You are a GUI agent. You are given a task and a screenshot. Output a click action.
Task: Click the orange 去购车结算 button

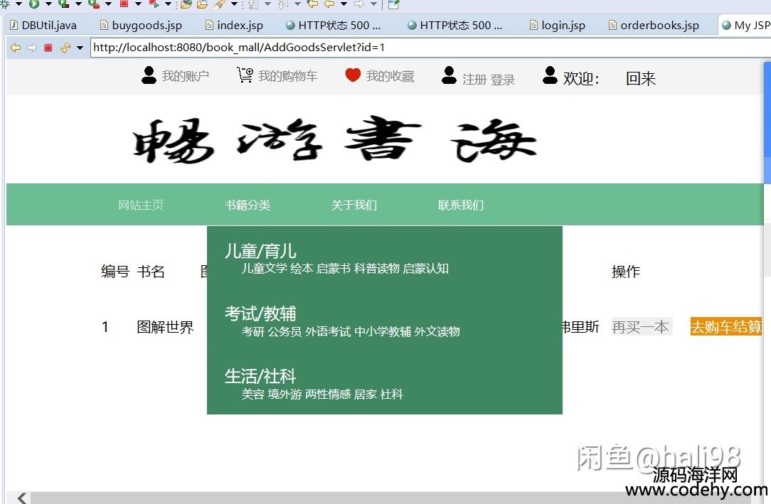pos(726,327)
